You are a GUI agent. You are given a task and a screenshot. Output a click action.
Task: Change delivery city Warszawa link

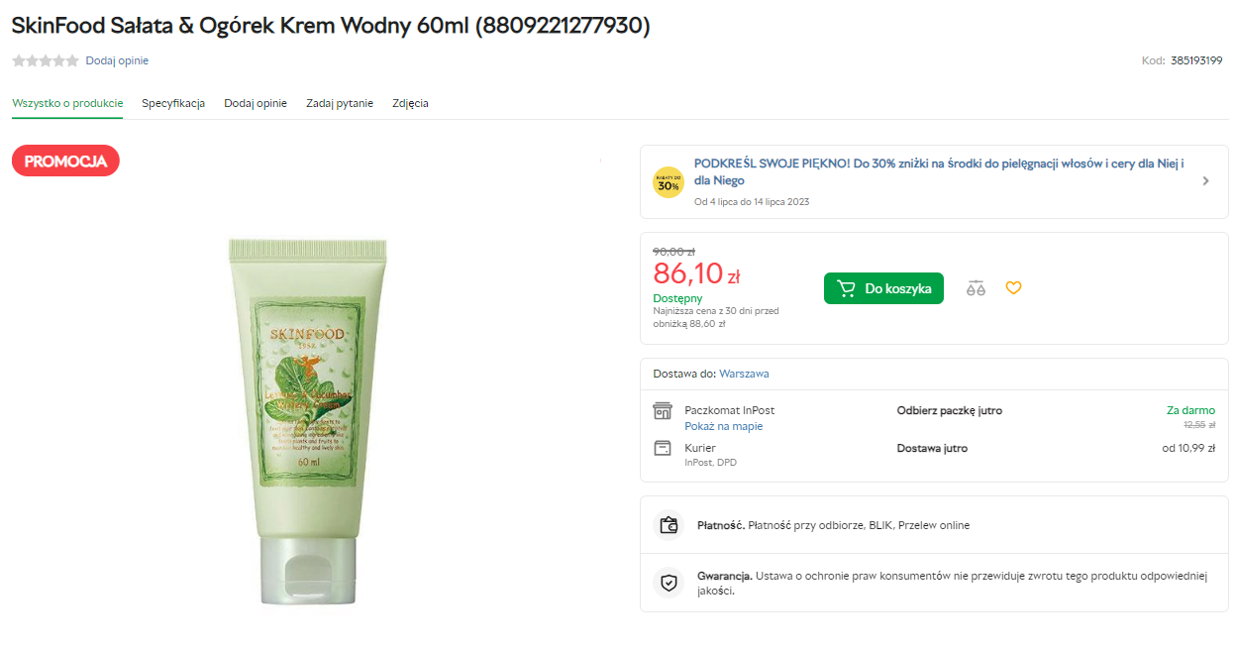pos(744,374)
